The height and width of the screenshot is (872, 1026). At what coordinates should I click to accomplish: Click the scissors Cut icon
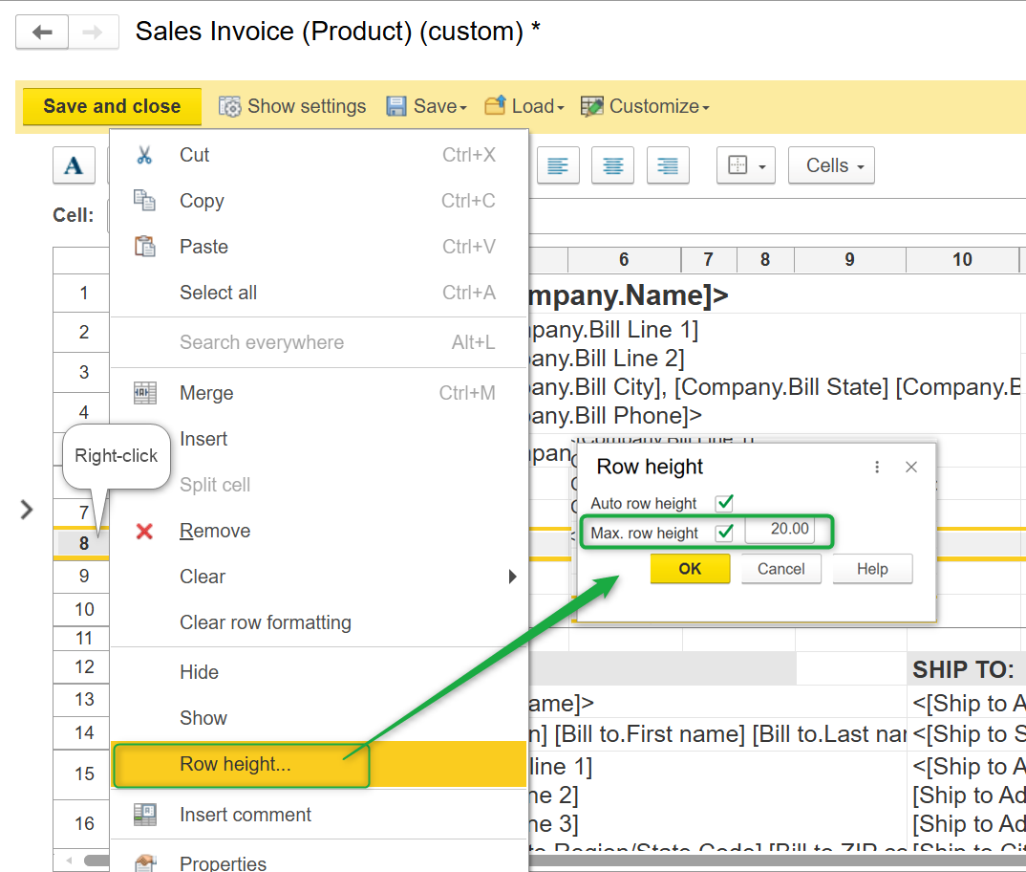pyautogui.click(x=144, y=155)
